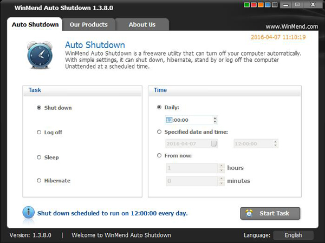
Task: Click the Time panel header
Action: (x=225, y=90)
